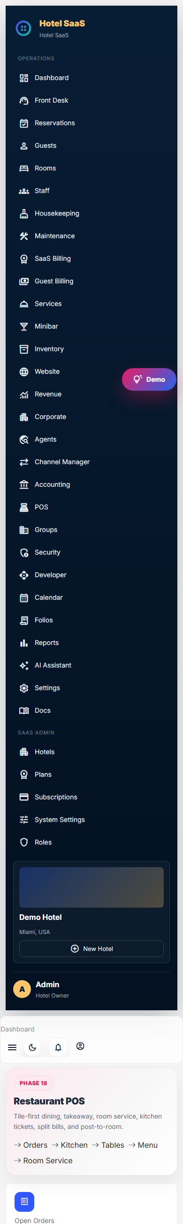Open System Settings under SaaS Admin

(x=91, y=820)
